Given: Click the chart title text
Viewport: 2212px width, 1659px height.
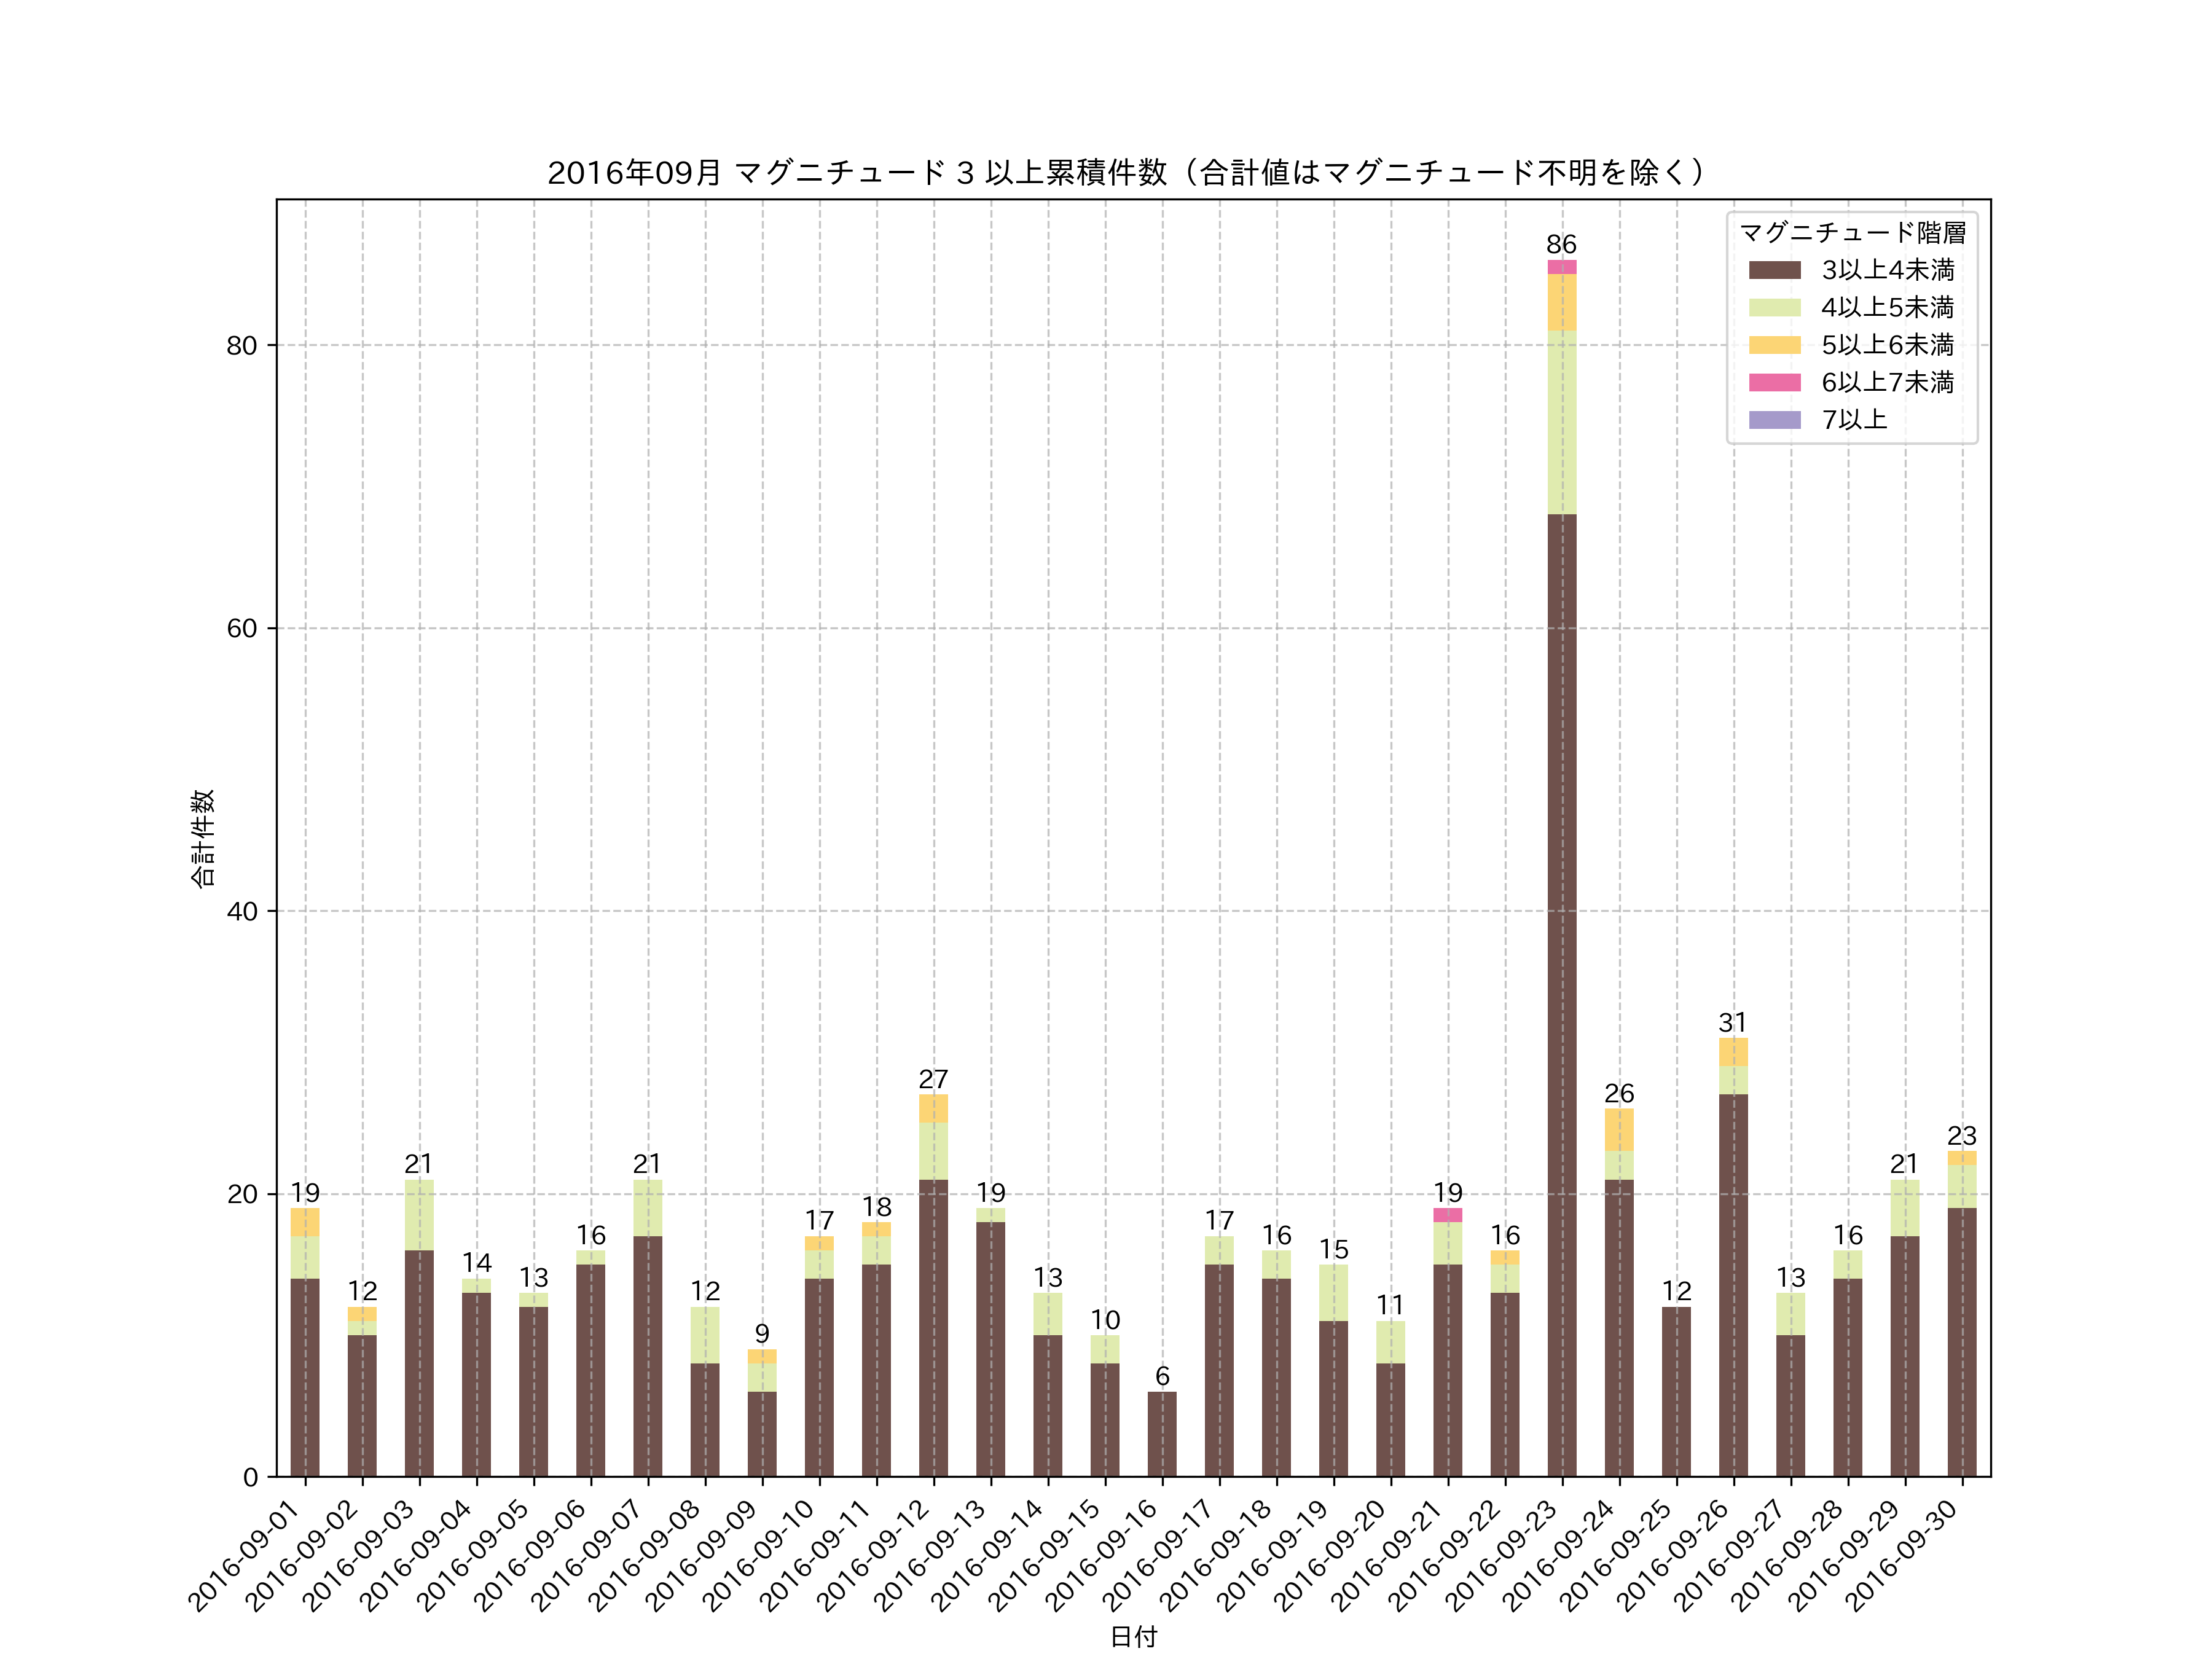Looking at the screenshot, I should coord(1127,173).
